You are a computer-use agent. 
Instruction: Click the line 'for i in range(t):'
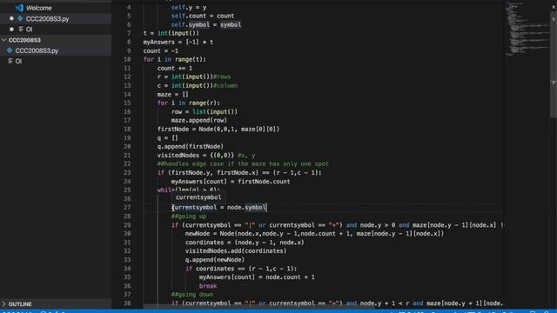click(174, 59)
